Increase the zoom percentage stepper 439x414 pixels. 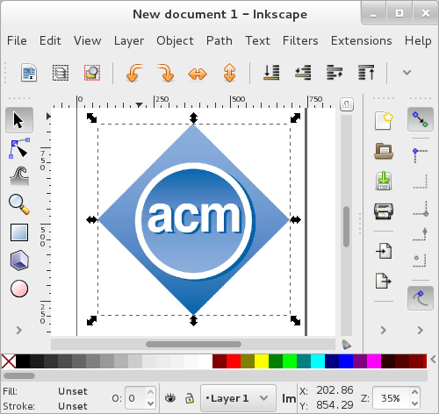(414, 392)
